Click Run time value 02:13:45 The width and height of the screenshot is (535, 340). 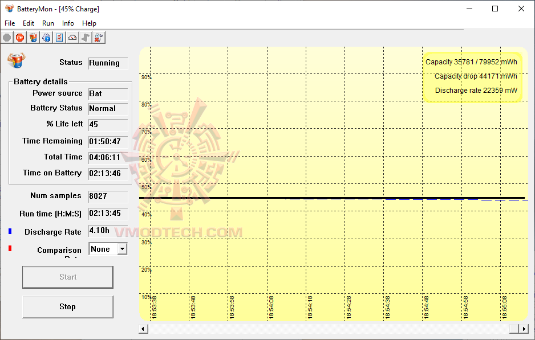(x=108, y=214)
